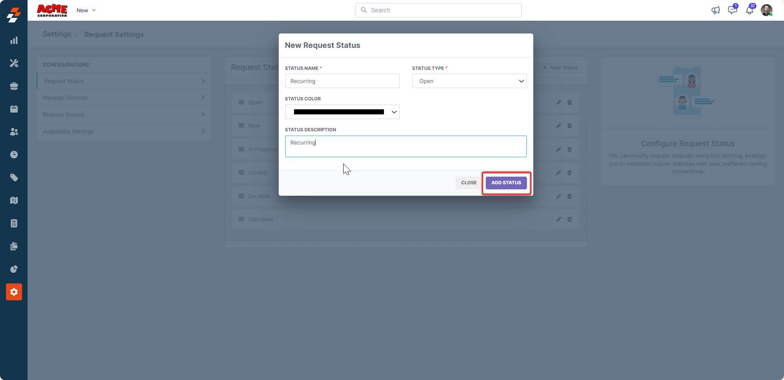The height and width of the screenshot is (380, 784).
Task: Click the app logo in the sidebar
Action: pyautogui.click(x=14, y=15)
